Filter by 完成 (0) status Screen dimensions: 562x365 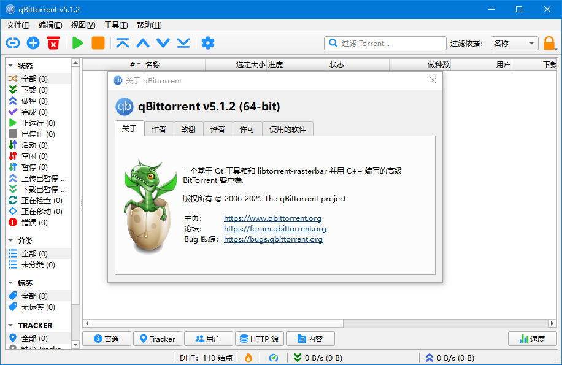point(39,112)
